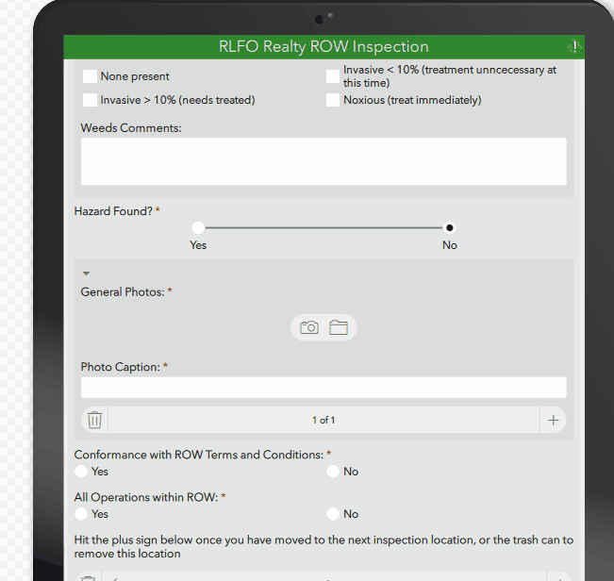
Task: Focus the Photo Caption input field
Action: pyautogui.click(x=324, y=388)
